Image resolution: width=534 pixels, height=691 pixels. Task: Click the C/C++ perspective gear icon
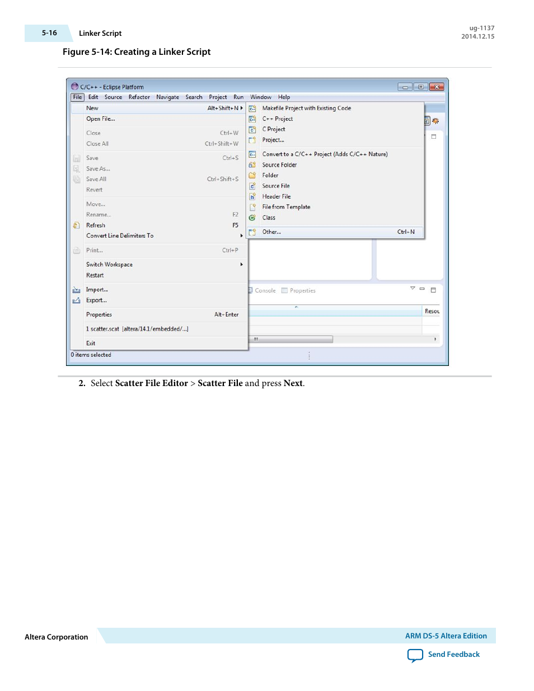pyautogui.click(x=435, y=121)
